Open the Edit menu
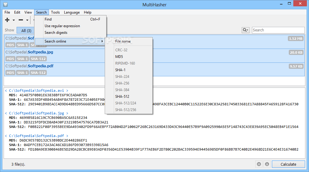 pyautogui.click(x=17, y=12)
